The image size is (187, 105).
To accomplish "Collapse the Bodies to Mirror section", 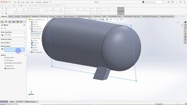I will point(25,46).
